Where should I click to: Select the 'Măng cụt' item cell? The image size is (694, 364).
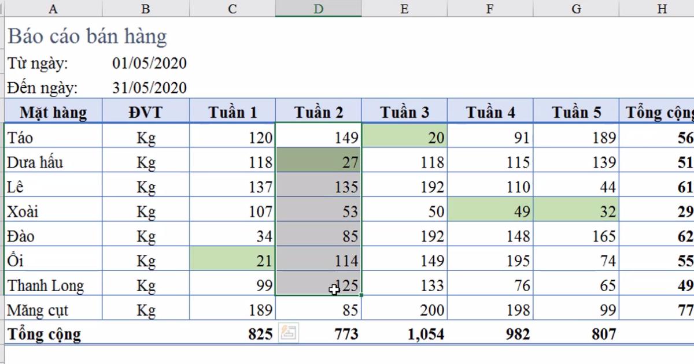(x=53, y=309)
